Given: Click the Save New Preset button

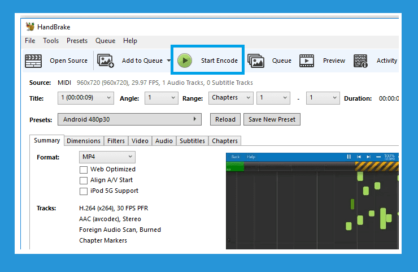Looking at the screenshot, I should click(272, 119).
